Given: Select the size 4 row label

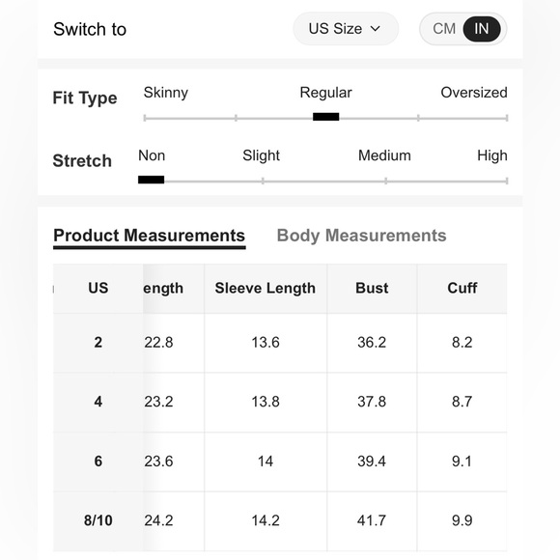Looking at the screenshot, I should [98, 403].
